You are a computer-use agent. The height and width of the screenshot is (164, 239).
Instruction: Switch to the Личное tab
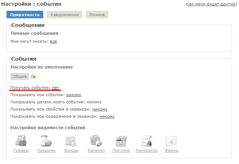coord(97,15)
